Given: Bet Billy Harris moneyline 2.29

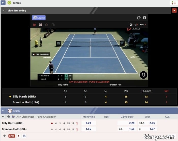Looking at the screenshot, I should (88, 123).
